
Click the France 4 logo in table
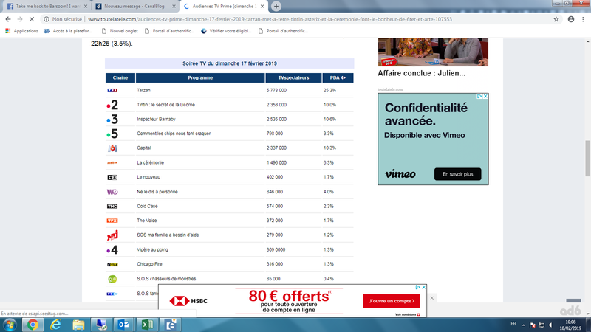tap(112, 249)
